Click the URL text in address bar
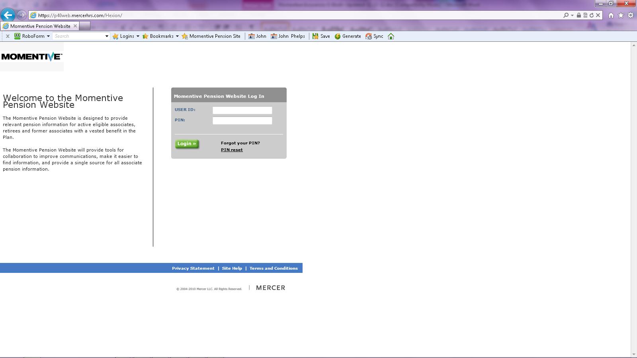637x358 pixels. coord(80,16)
